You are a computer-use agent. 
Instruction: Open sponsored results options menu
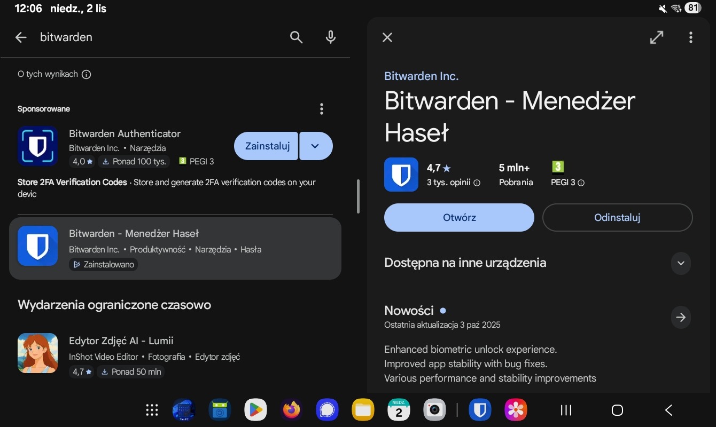click(321, 109)
